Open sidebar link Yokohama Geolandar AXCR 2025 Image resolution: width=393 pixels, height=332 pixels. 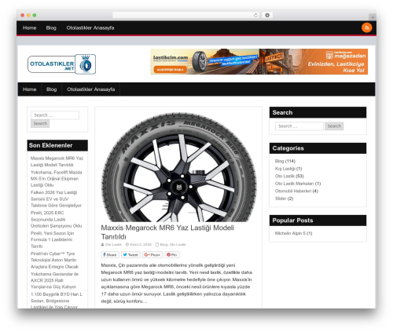[x=54, y=280]
